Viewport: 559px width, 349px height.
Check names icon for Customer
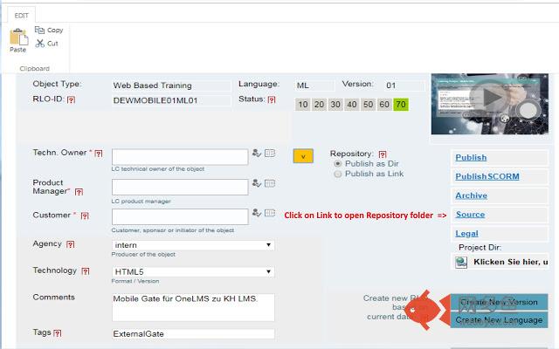257,213
